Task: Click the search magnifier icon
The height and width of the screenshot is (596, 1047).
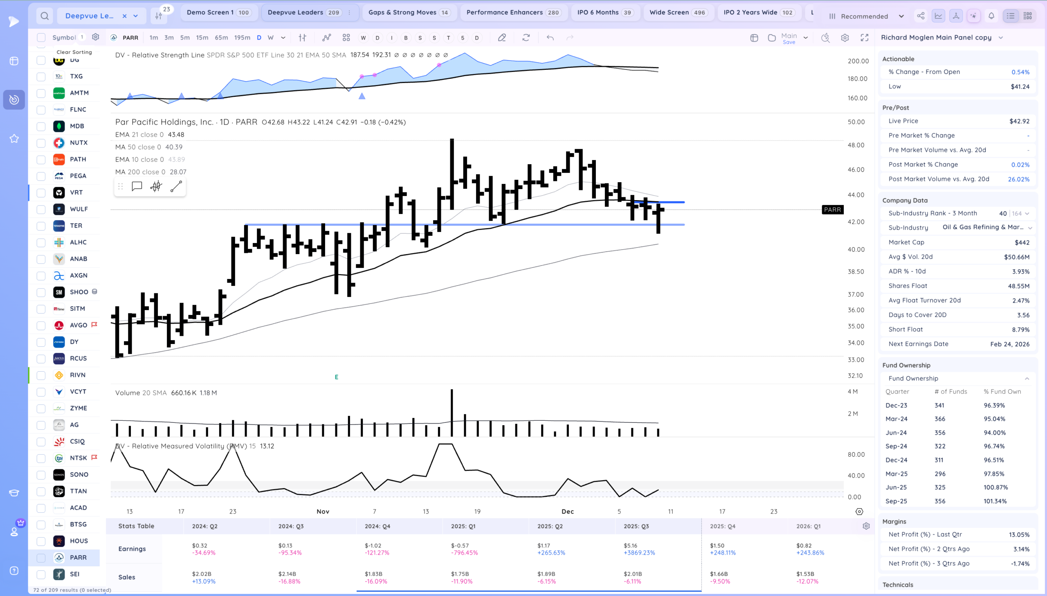Action: (45, 16)
